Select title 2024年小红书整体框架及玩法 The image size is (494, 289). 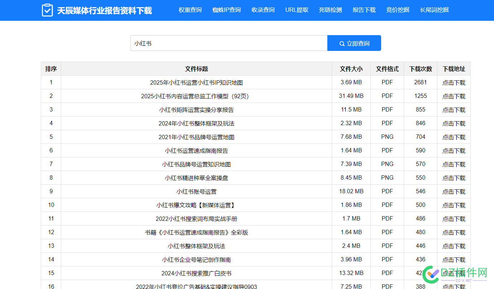click(197, 123)
